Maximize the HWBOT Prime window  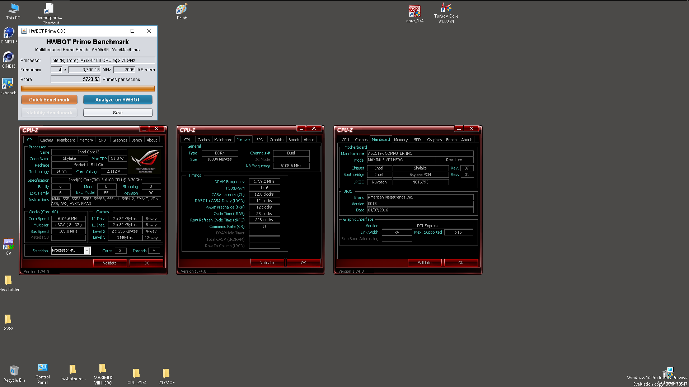132,31
